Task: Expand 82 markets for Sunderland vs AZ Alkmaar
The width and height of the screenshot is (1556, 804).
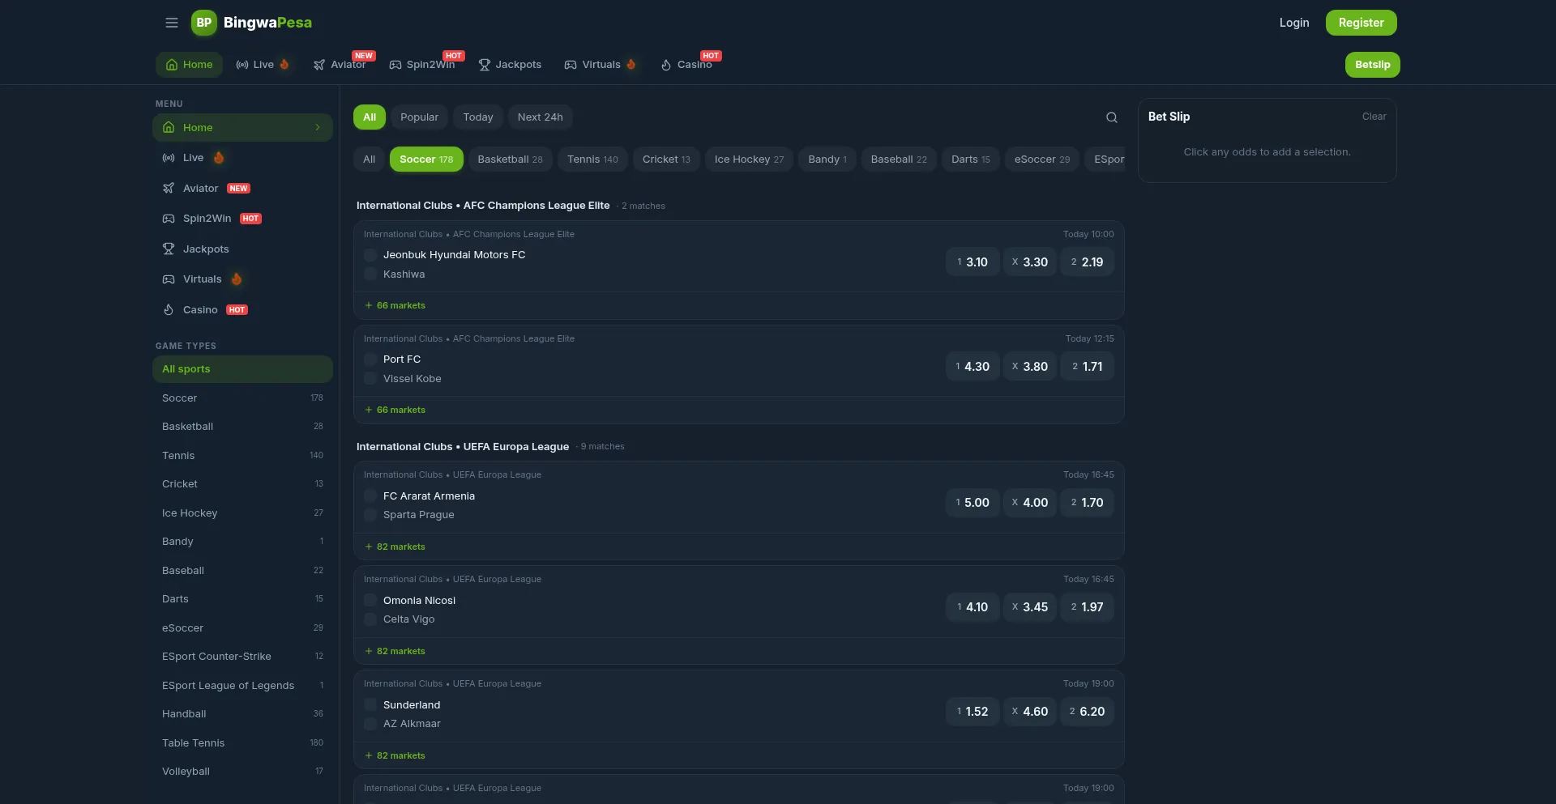Action: coord(395,755)
